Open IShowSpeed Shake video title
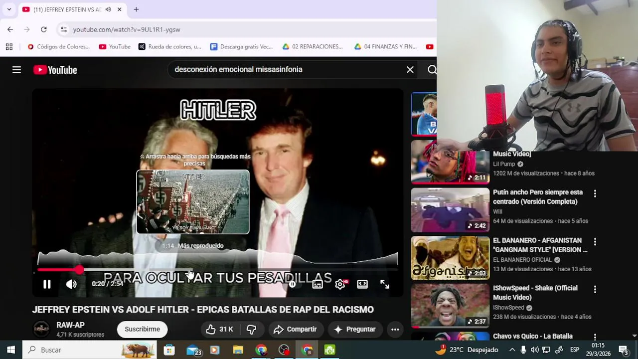Viewport: 638px width, 359px height. coord(535,293)
